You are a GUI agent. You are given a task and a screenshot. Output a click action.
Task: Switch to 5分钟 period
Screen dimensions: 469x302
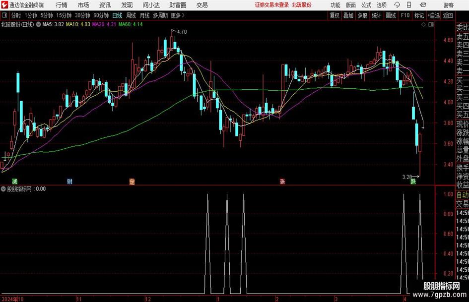[47, 15]
